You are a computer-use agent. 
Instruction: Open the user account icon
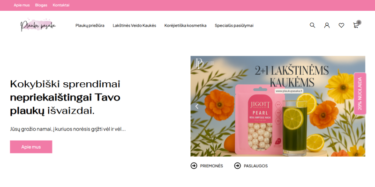327,25
